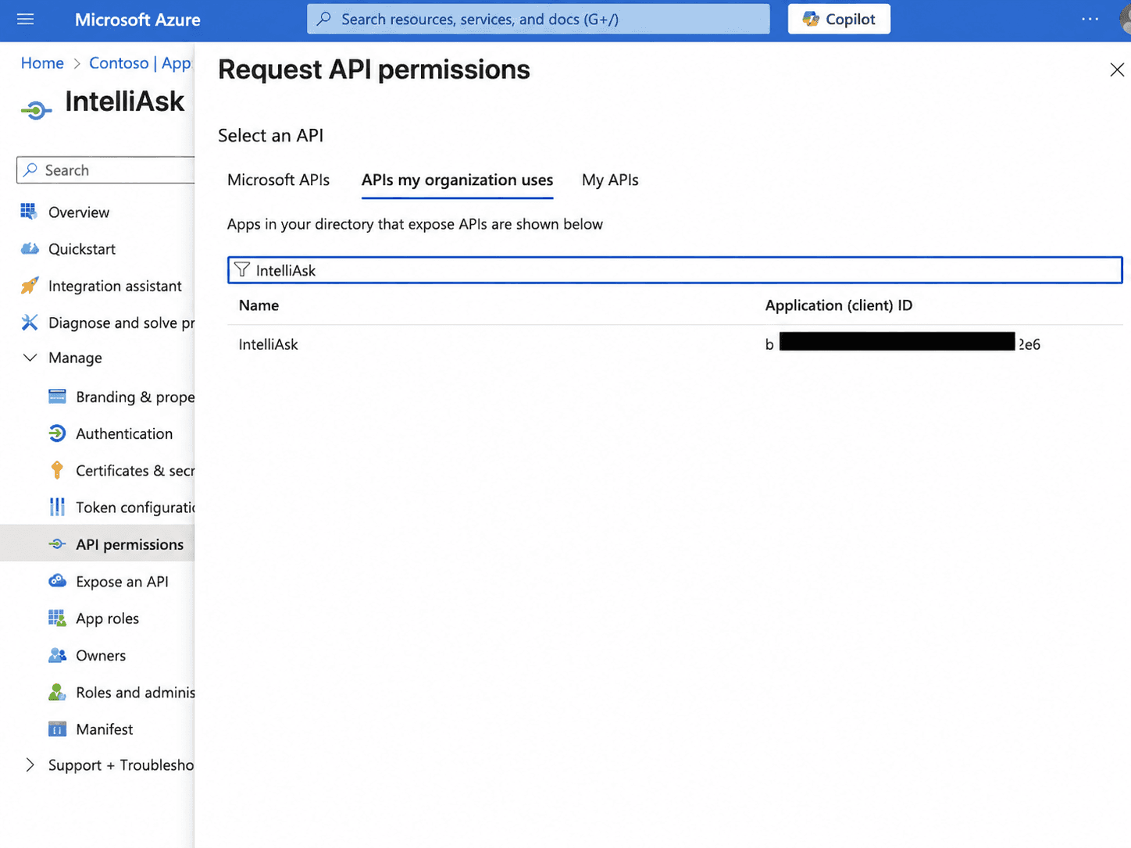Image resolution: width=1131 pixels, height=848 pixels.
Task: Click the filter funnel icon
Action: tap(242, 269)
